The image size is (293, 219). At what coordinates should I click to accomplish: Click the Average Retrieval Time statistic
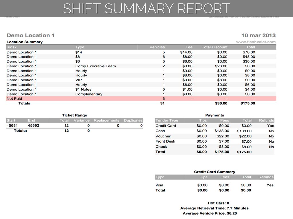click(214, 208)
